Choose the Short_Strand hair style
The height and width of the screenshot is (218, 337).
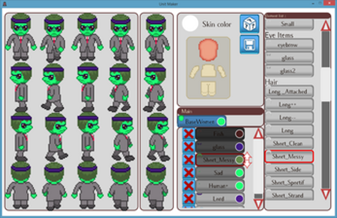pyautogui.click(x=289, y=195)
